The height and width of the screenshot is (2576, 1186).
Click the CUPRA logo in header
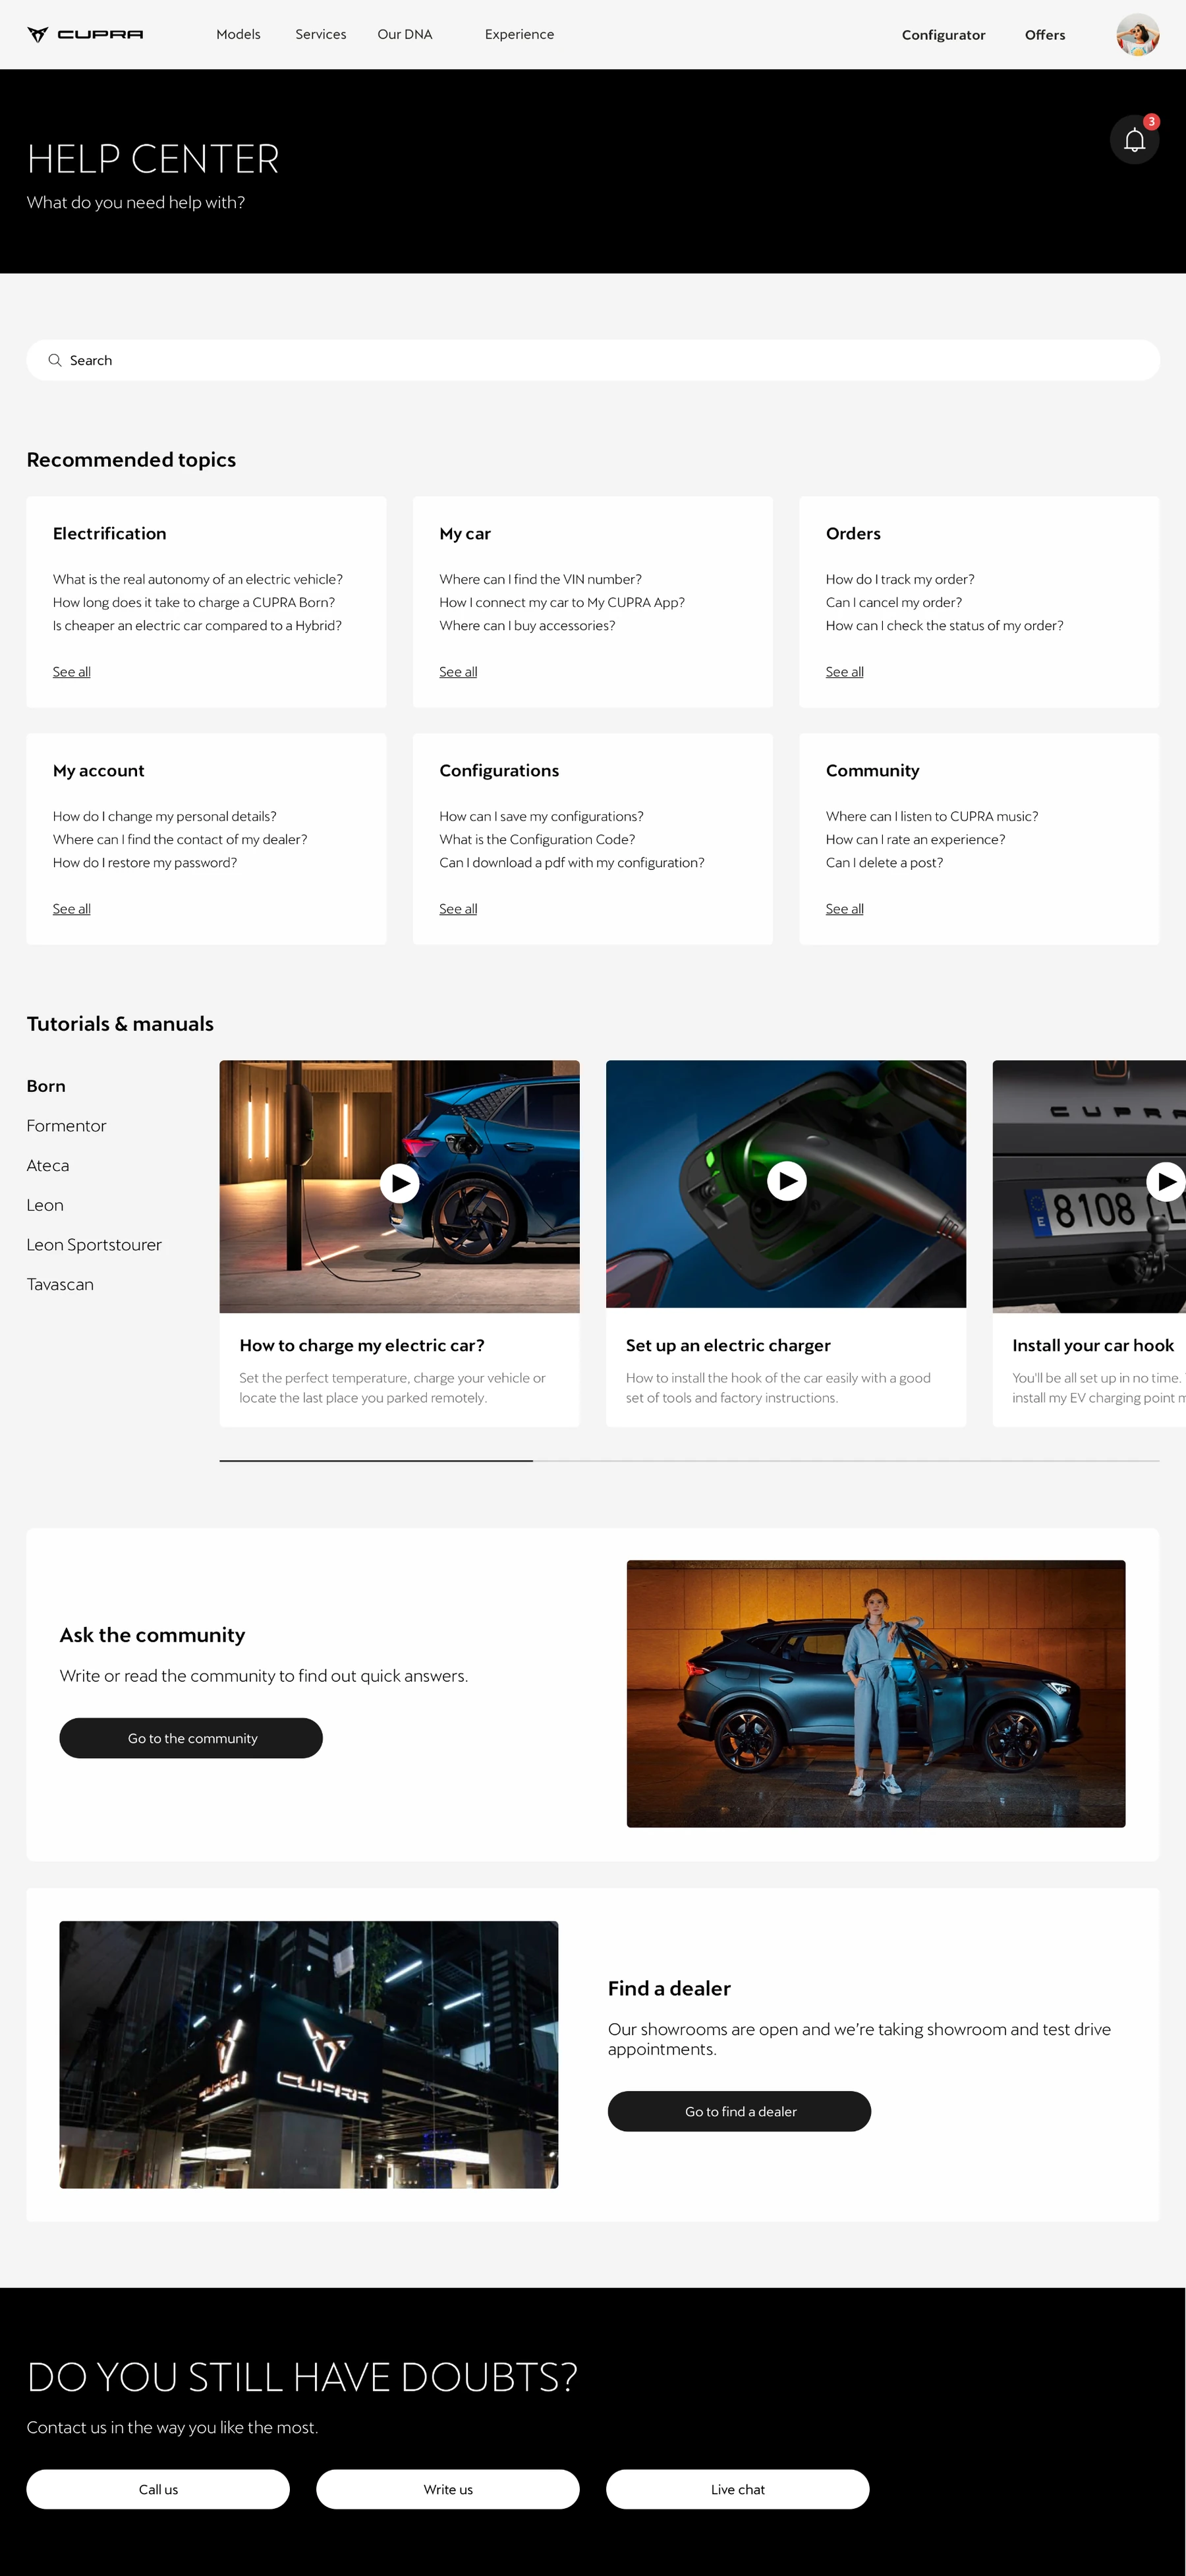[x=85, y=34]
